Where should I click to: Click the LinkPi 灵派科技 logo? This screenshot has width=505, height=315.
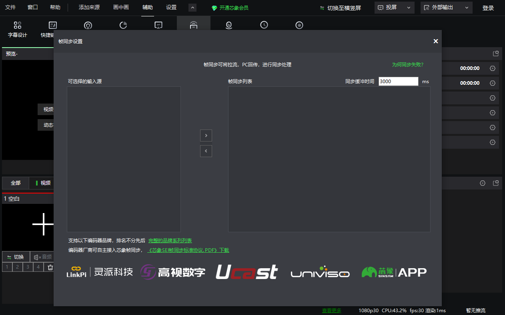pos(100,272)
